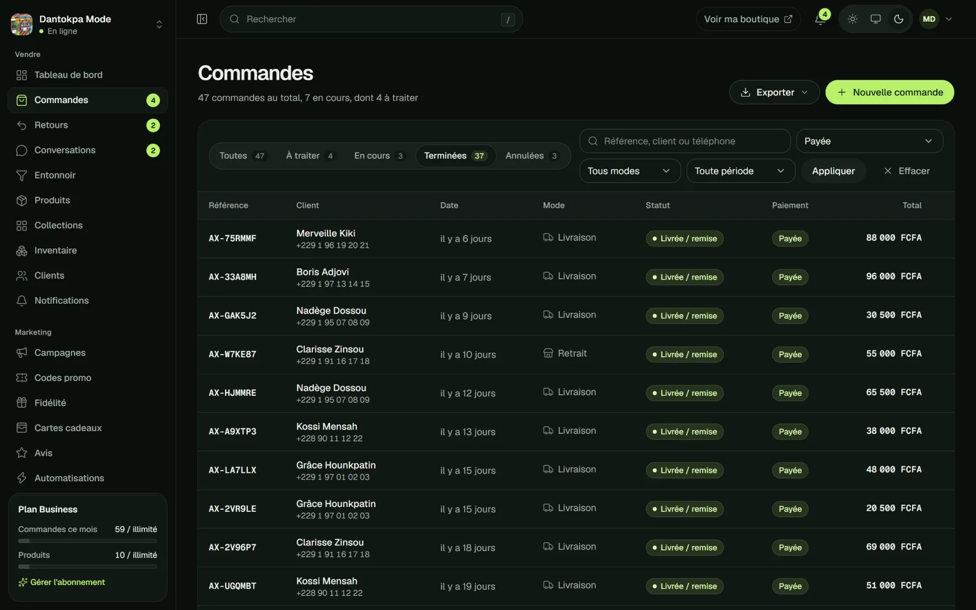Focus the Rechercher global search field
The width and height of the screenshot is (976, 610).
coord(371,19)
